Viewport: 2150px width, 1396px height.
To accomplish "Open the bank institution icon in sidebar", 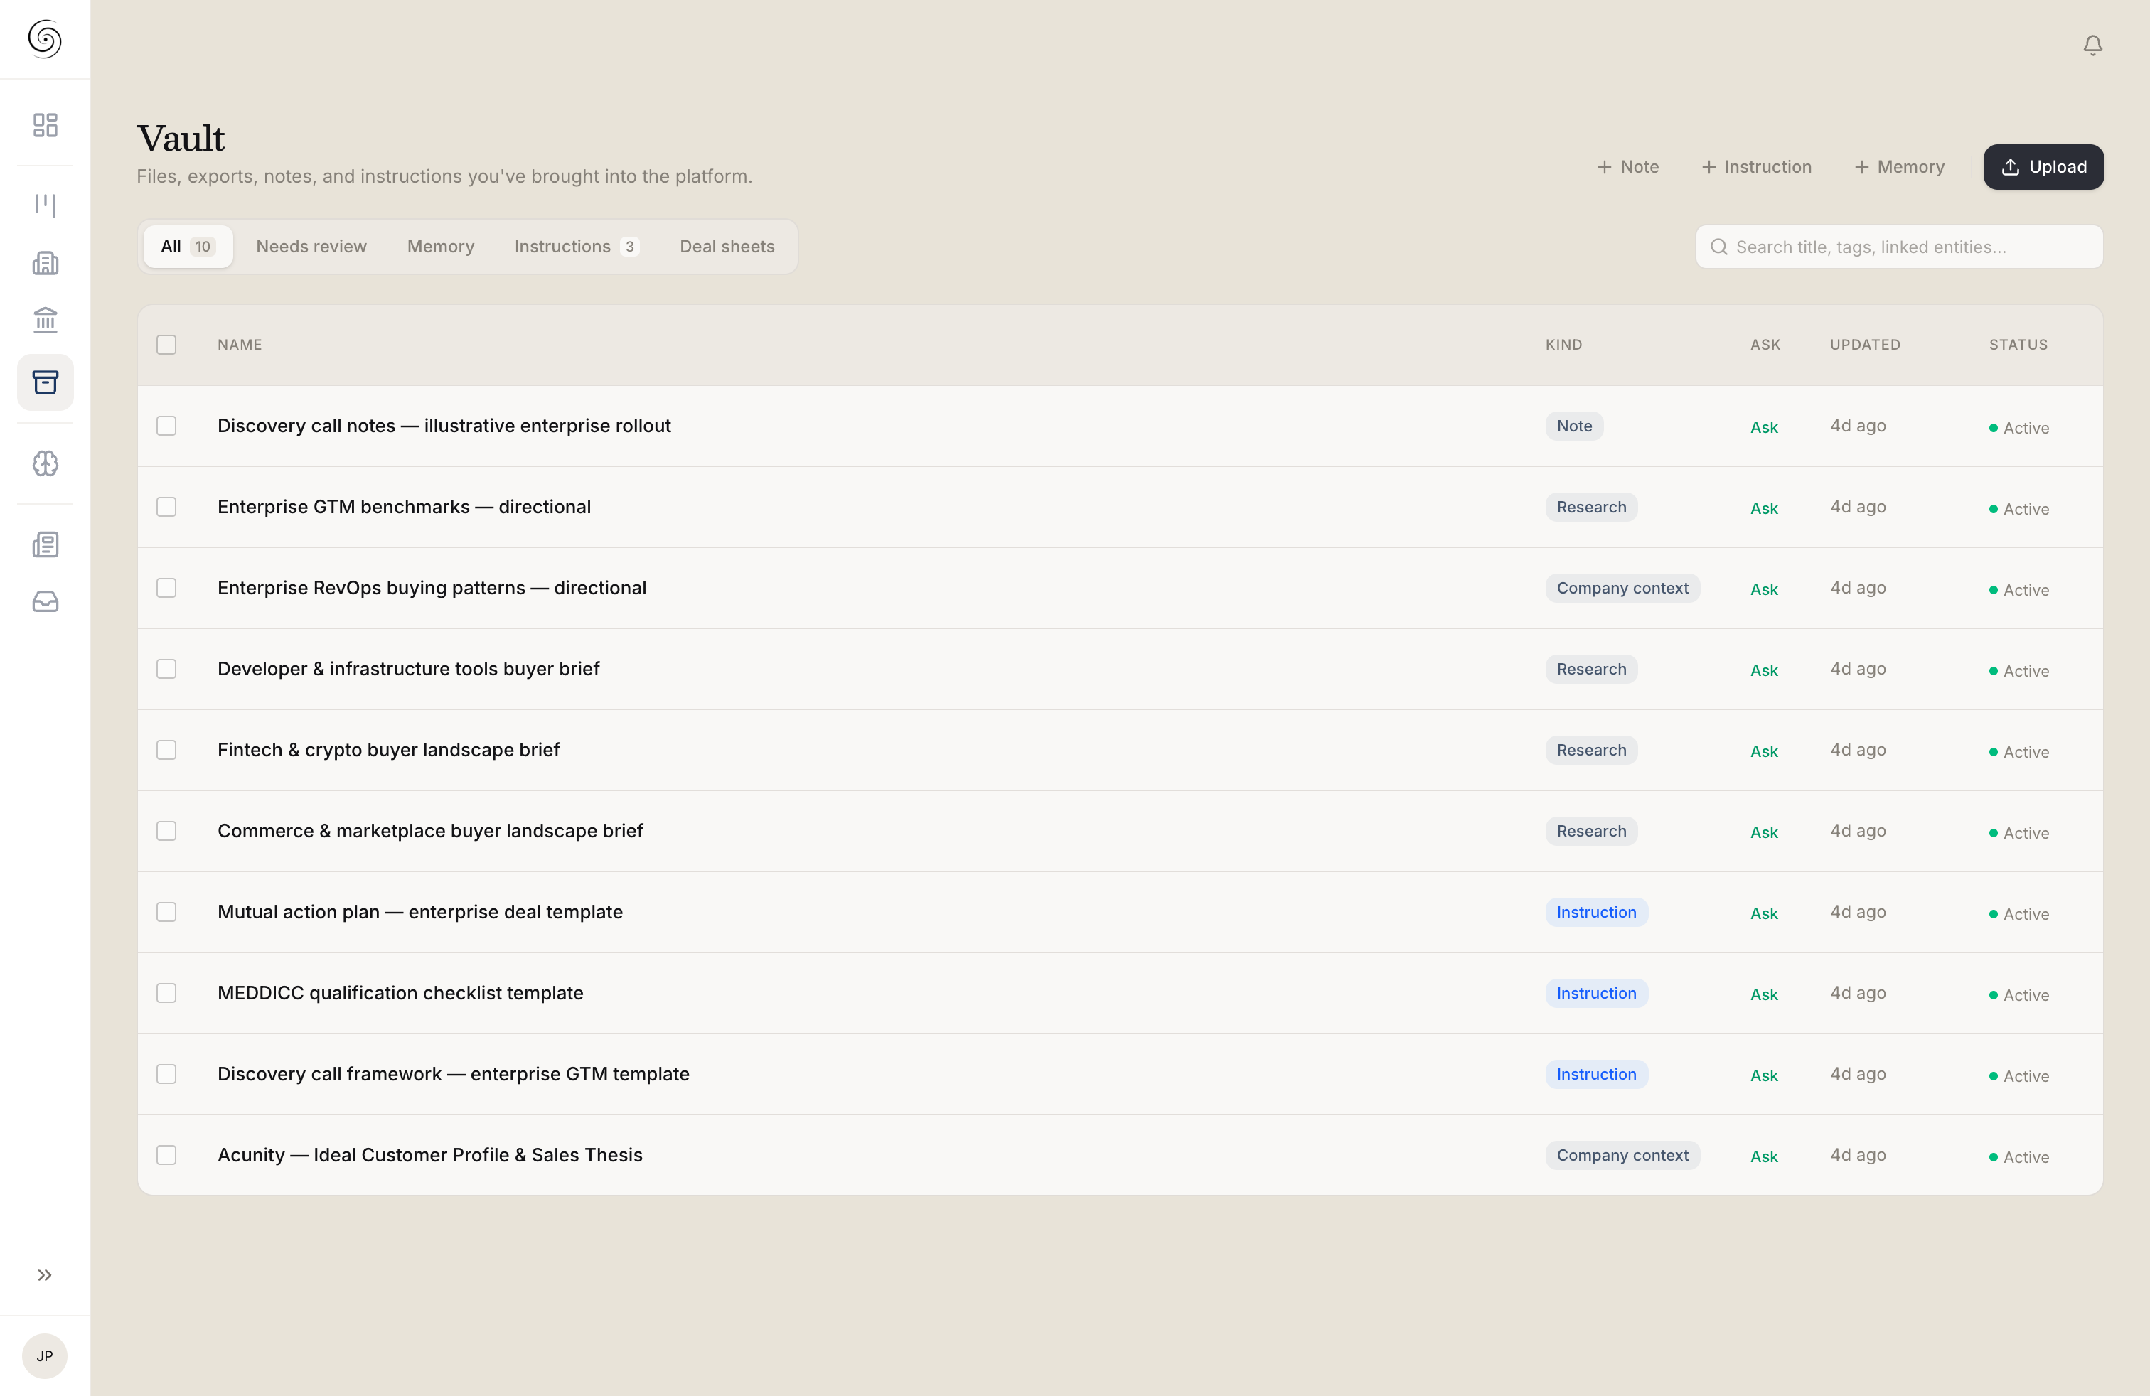I will pos(46,320).
